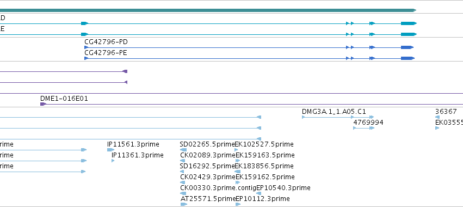Image resolution: width=463 pixels, height=207 pixels.
Task: Click the 4769994 alignment feature
Action: point(364,128)
